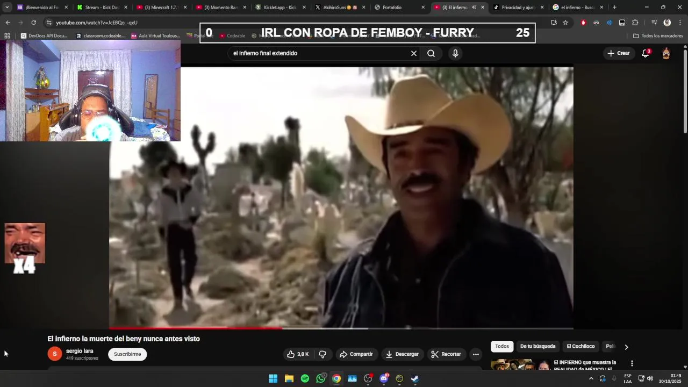Click the site information icon in address bar
The image size is (688, 387).
[x=49, y=23]
